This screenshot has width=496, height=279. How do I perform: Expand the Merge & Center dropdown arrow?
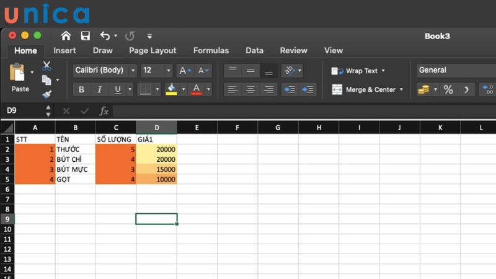coord(401,90)
